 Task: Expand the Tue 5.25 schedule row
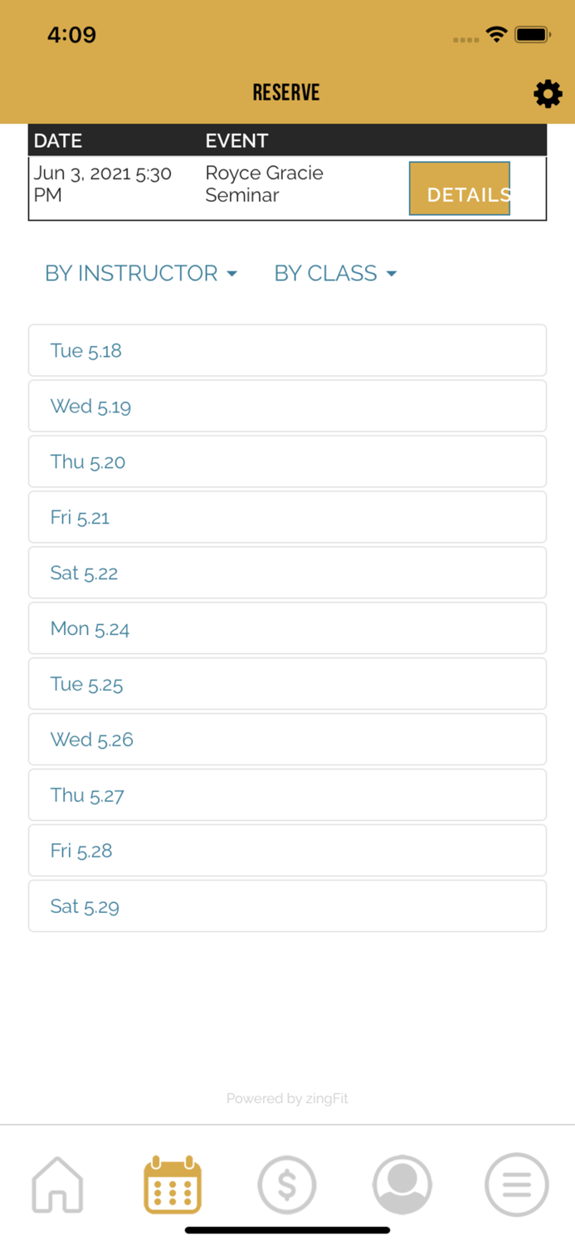tap(287, 684)
